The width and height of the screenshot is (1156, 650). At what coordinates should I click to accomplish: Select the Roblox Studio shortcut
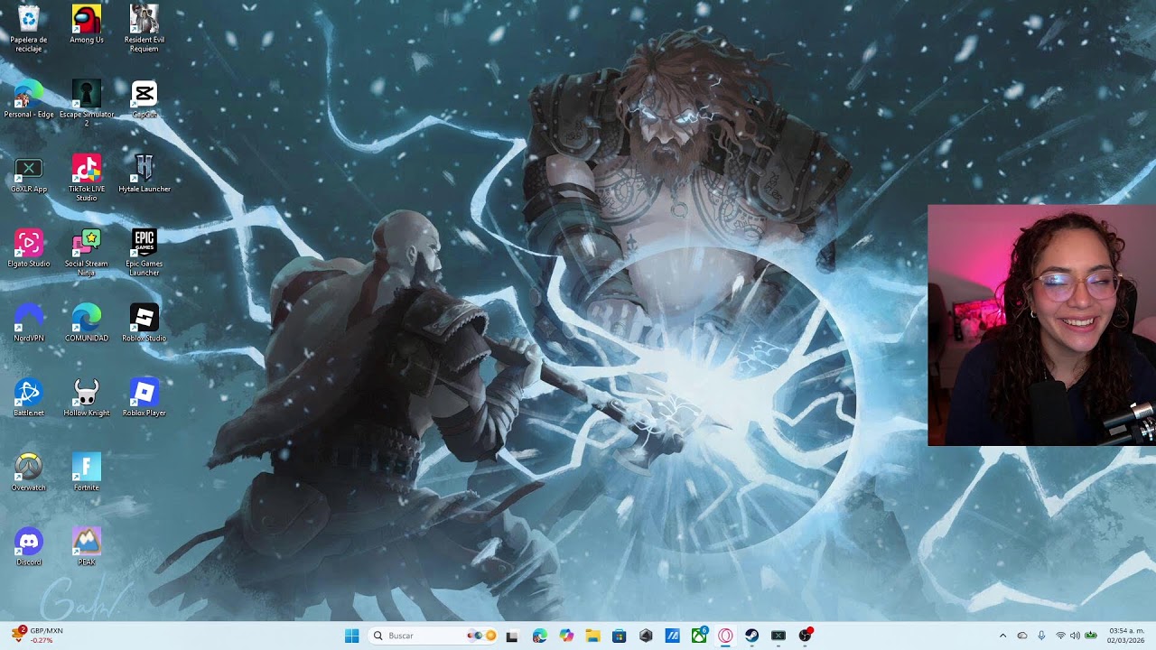[144, 323]
